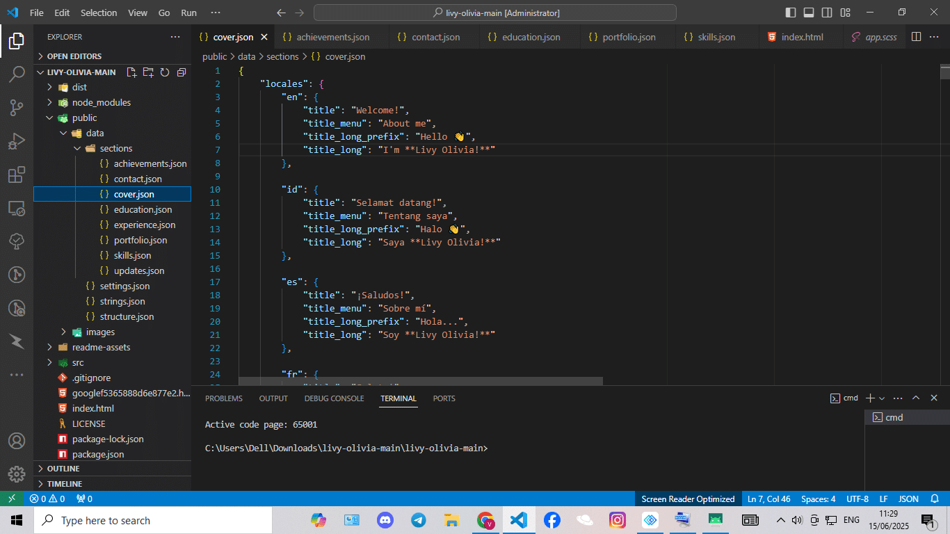This screenshot has width=950, height=534.
Task: Launch Chrome from the taskbar
Action: [x=485, y=519]
